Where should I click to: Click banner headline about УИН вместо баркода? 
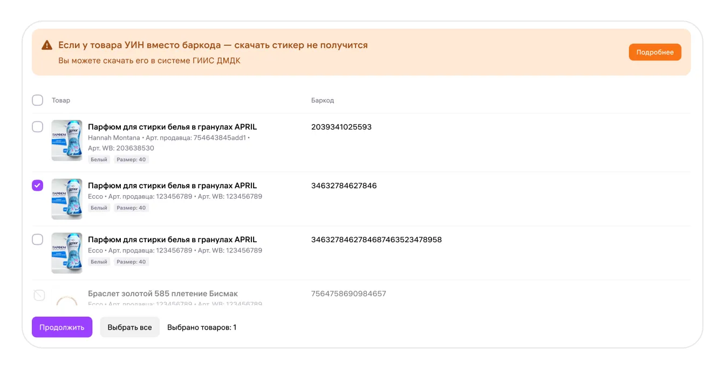coord(213,45)
